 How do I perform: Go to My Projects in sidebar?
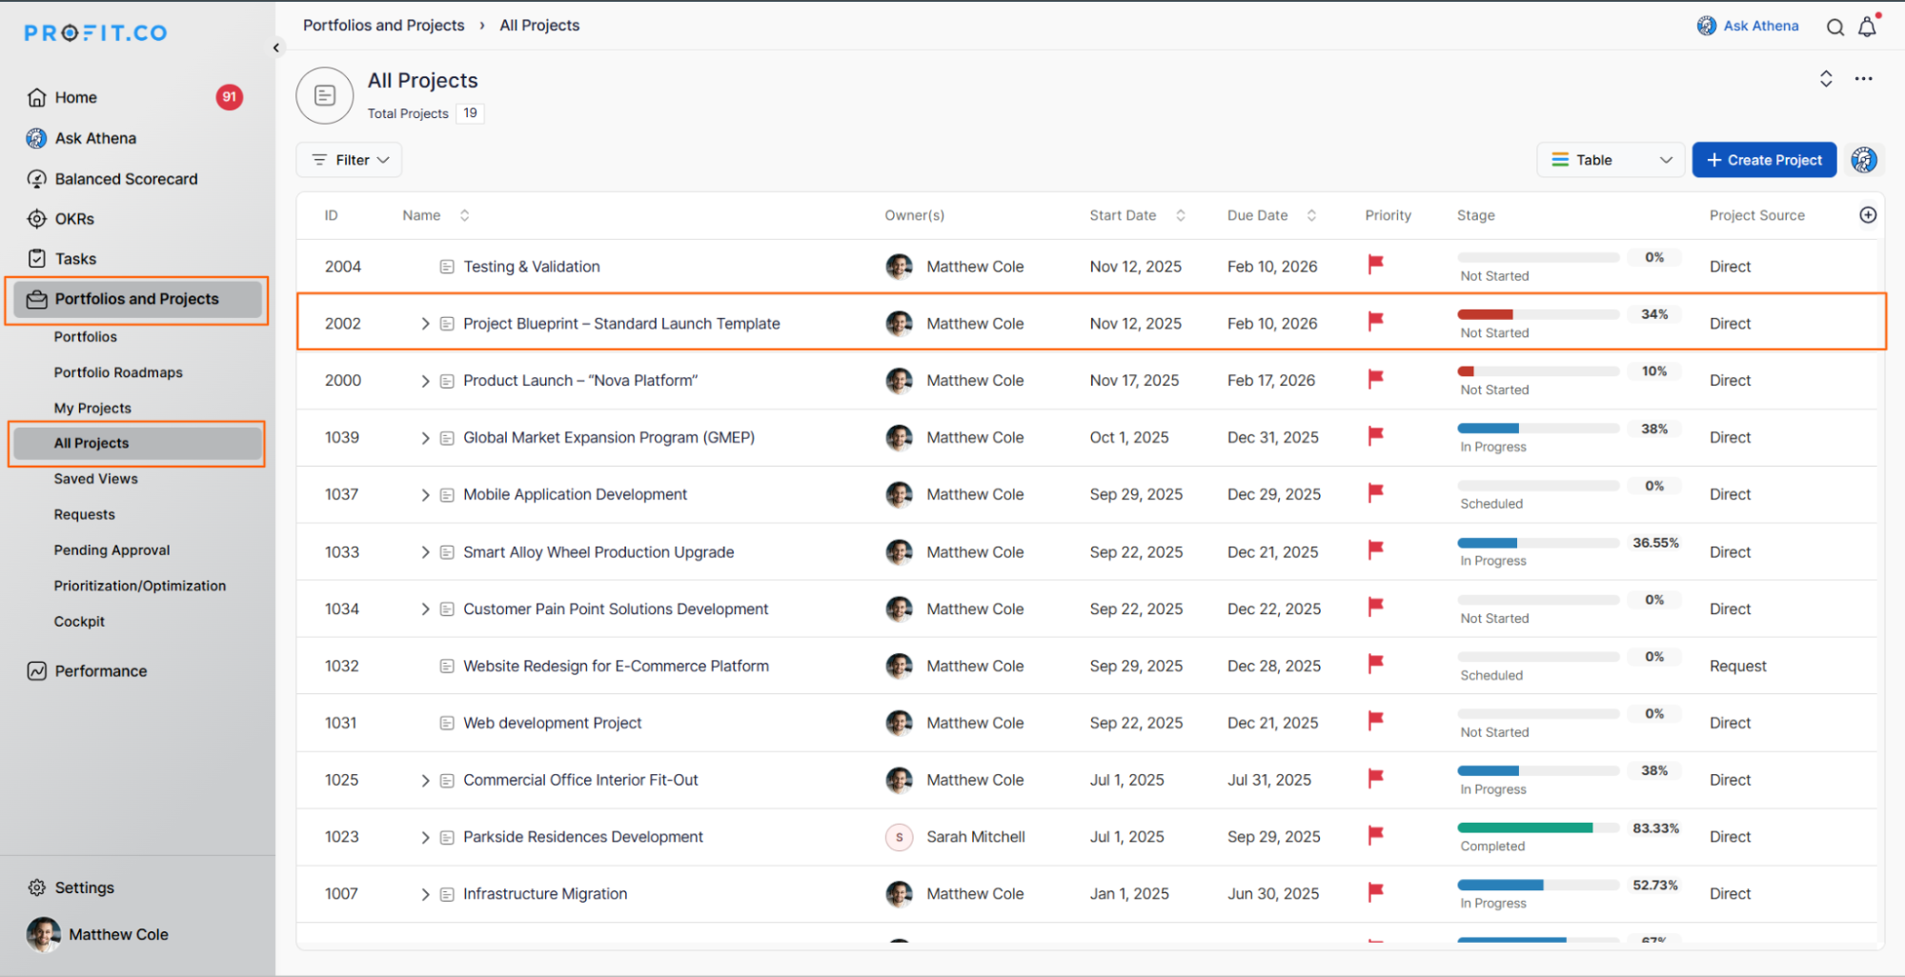(x=92, y=408)
